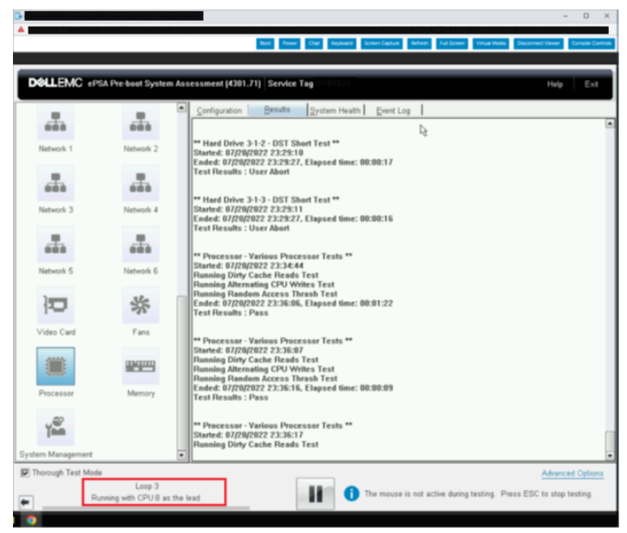Open Help in the ePSA header

[555, 85]
